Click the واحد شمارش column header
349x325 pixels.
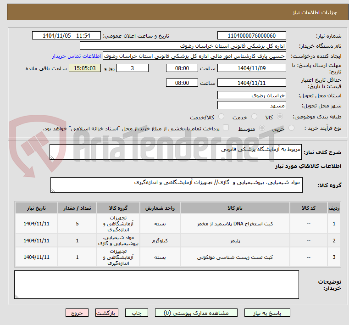[x=160, y=208]
